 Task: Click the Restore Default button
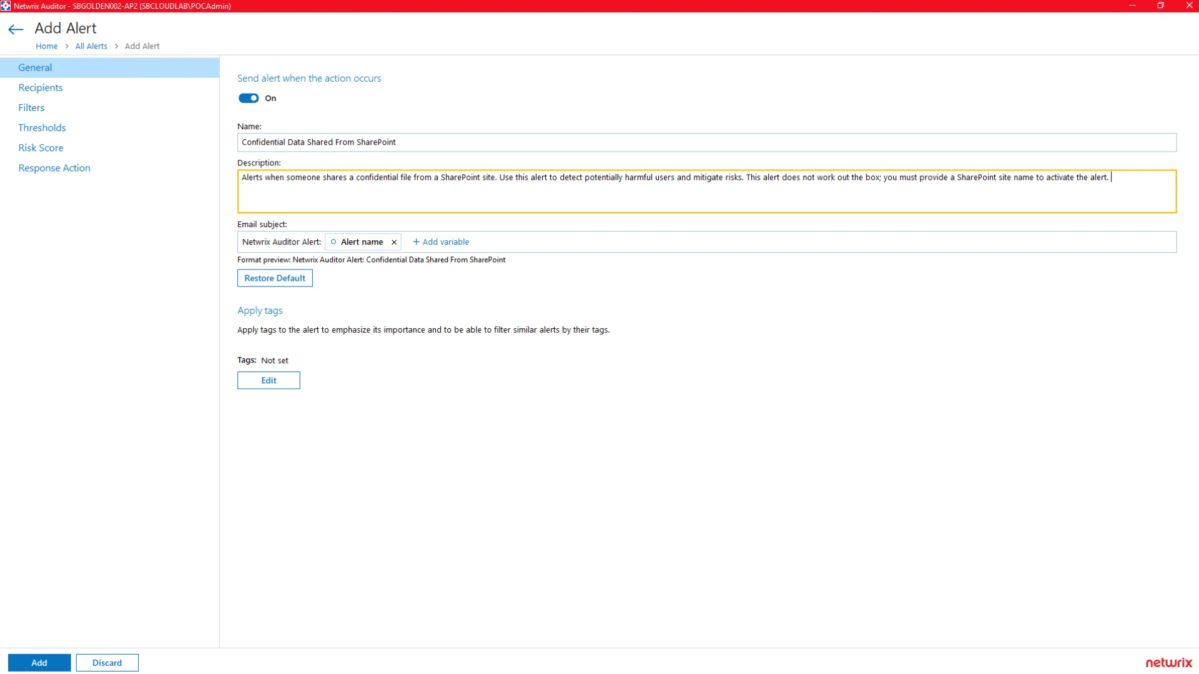pyautogui.click(x=275, y=278)
